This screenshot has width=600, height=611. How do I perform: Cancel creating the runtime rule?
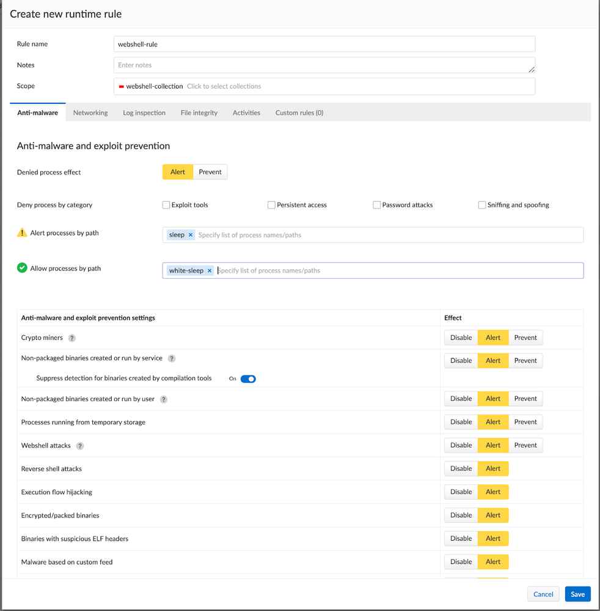(543, 594)
